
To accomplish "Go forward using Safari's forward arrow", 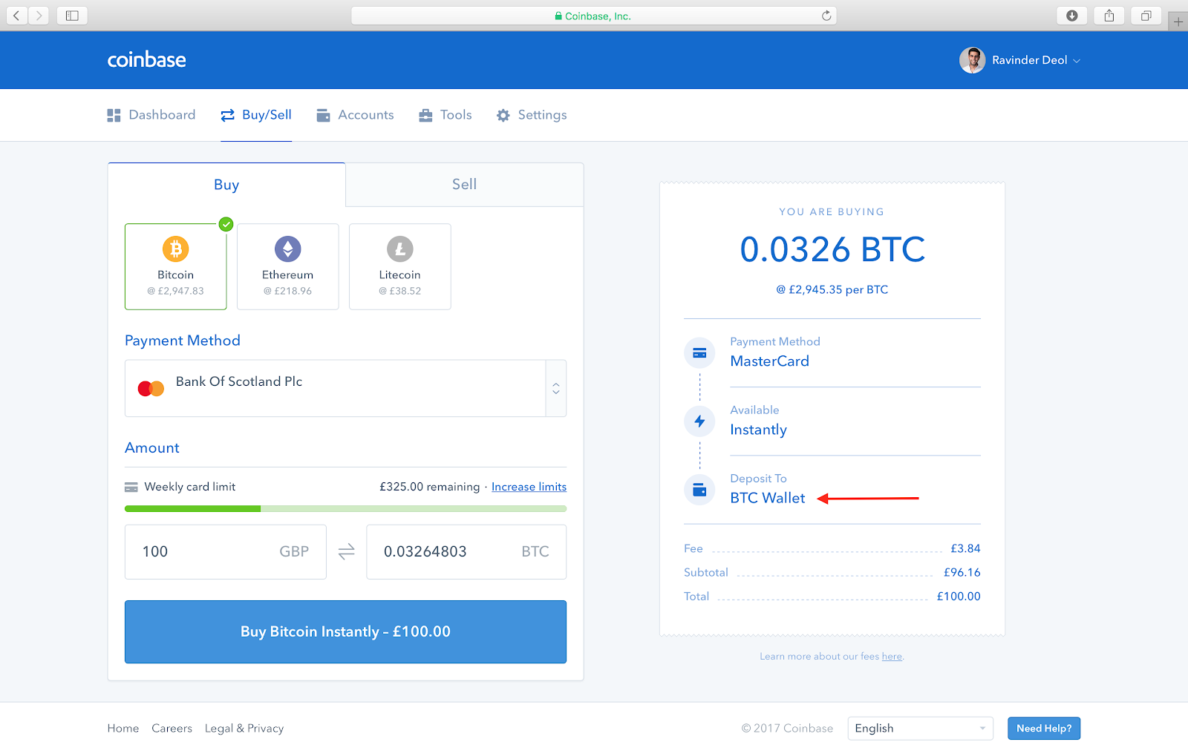I will [39, 16].
